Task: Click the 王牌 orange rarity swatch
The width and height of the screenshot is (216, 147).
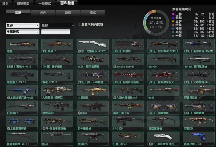Action: (x=173, y=21)
